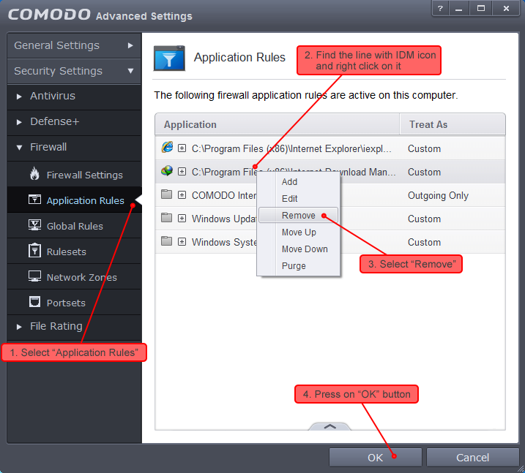Open the Security Settings section
Screen dimensions: 525x473
[75, 71]
